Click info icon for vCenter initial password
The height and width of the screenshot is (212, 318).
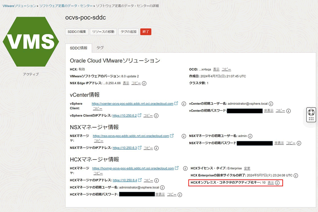(x=289, y=111)
